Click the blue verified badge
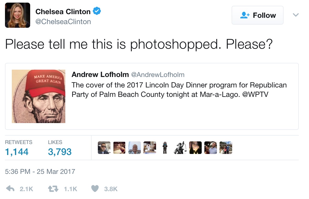 click(97, 11)
